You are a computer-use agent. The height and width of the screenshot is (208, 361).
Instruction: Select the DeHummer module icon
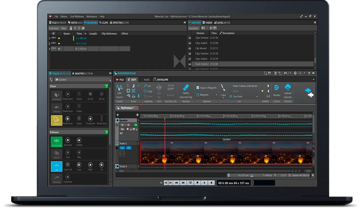pyautogui.click(x=57, y=96)
